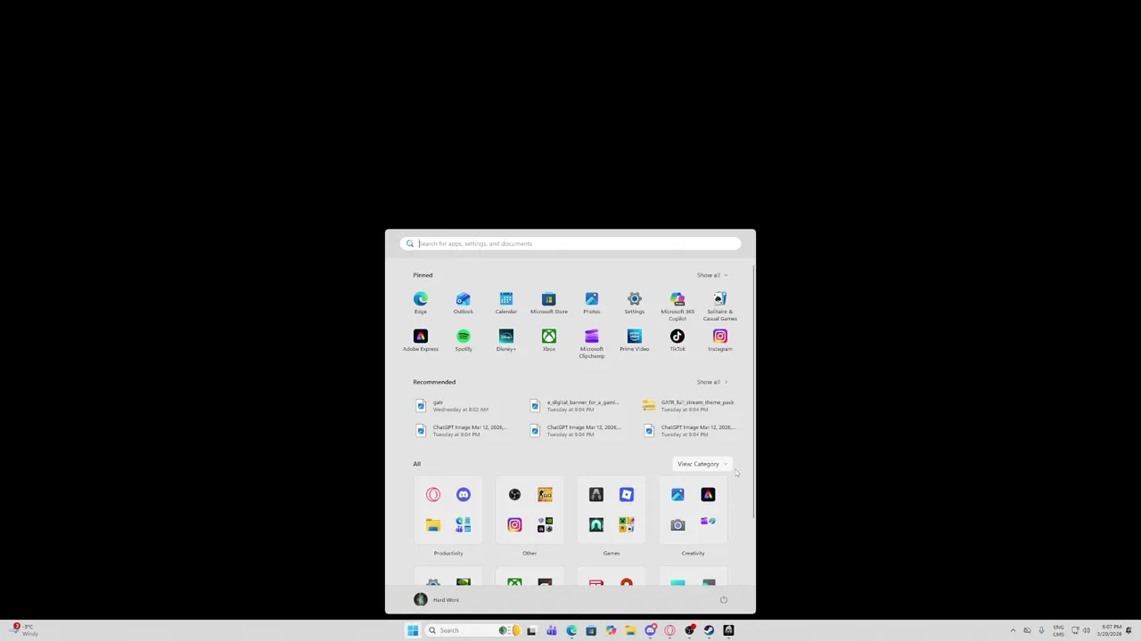Expand Games category's remaining apps group
The width and height of the screenshot is (1141, 641).
click(627, 525)
